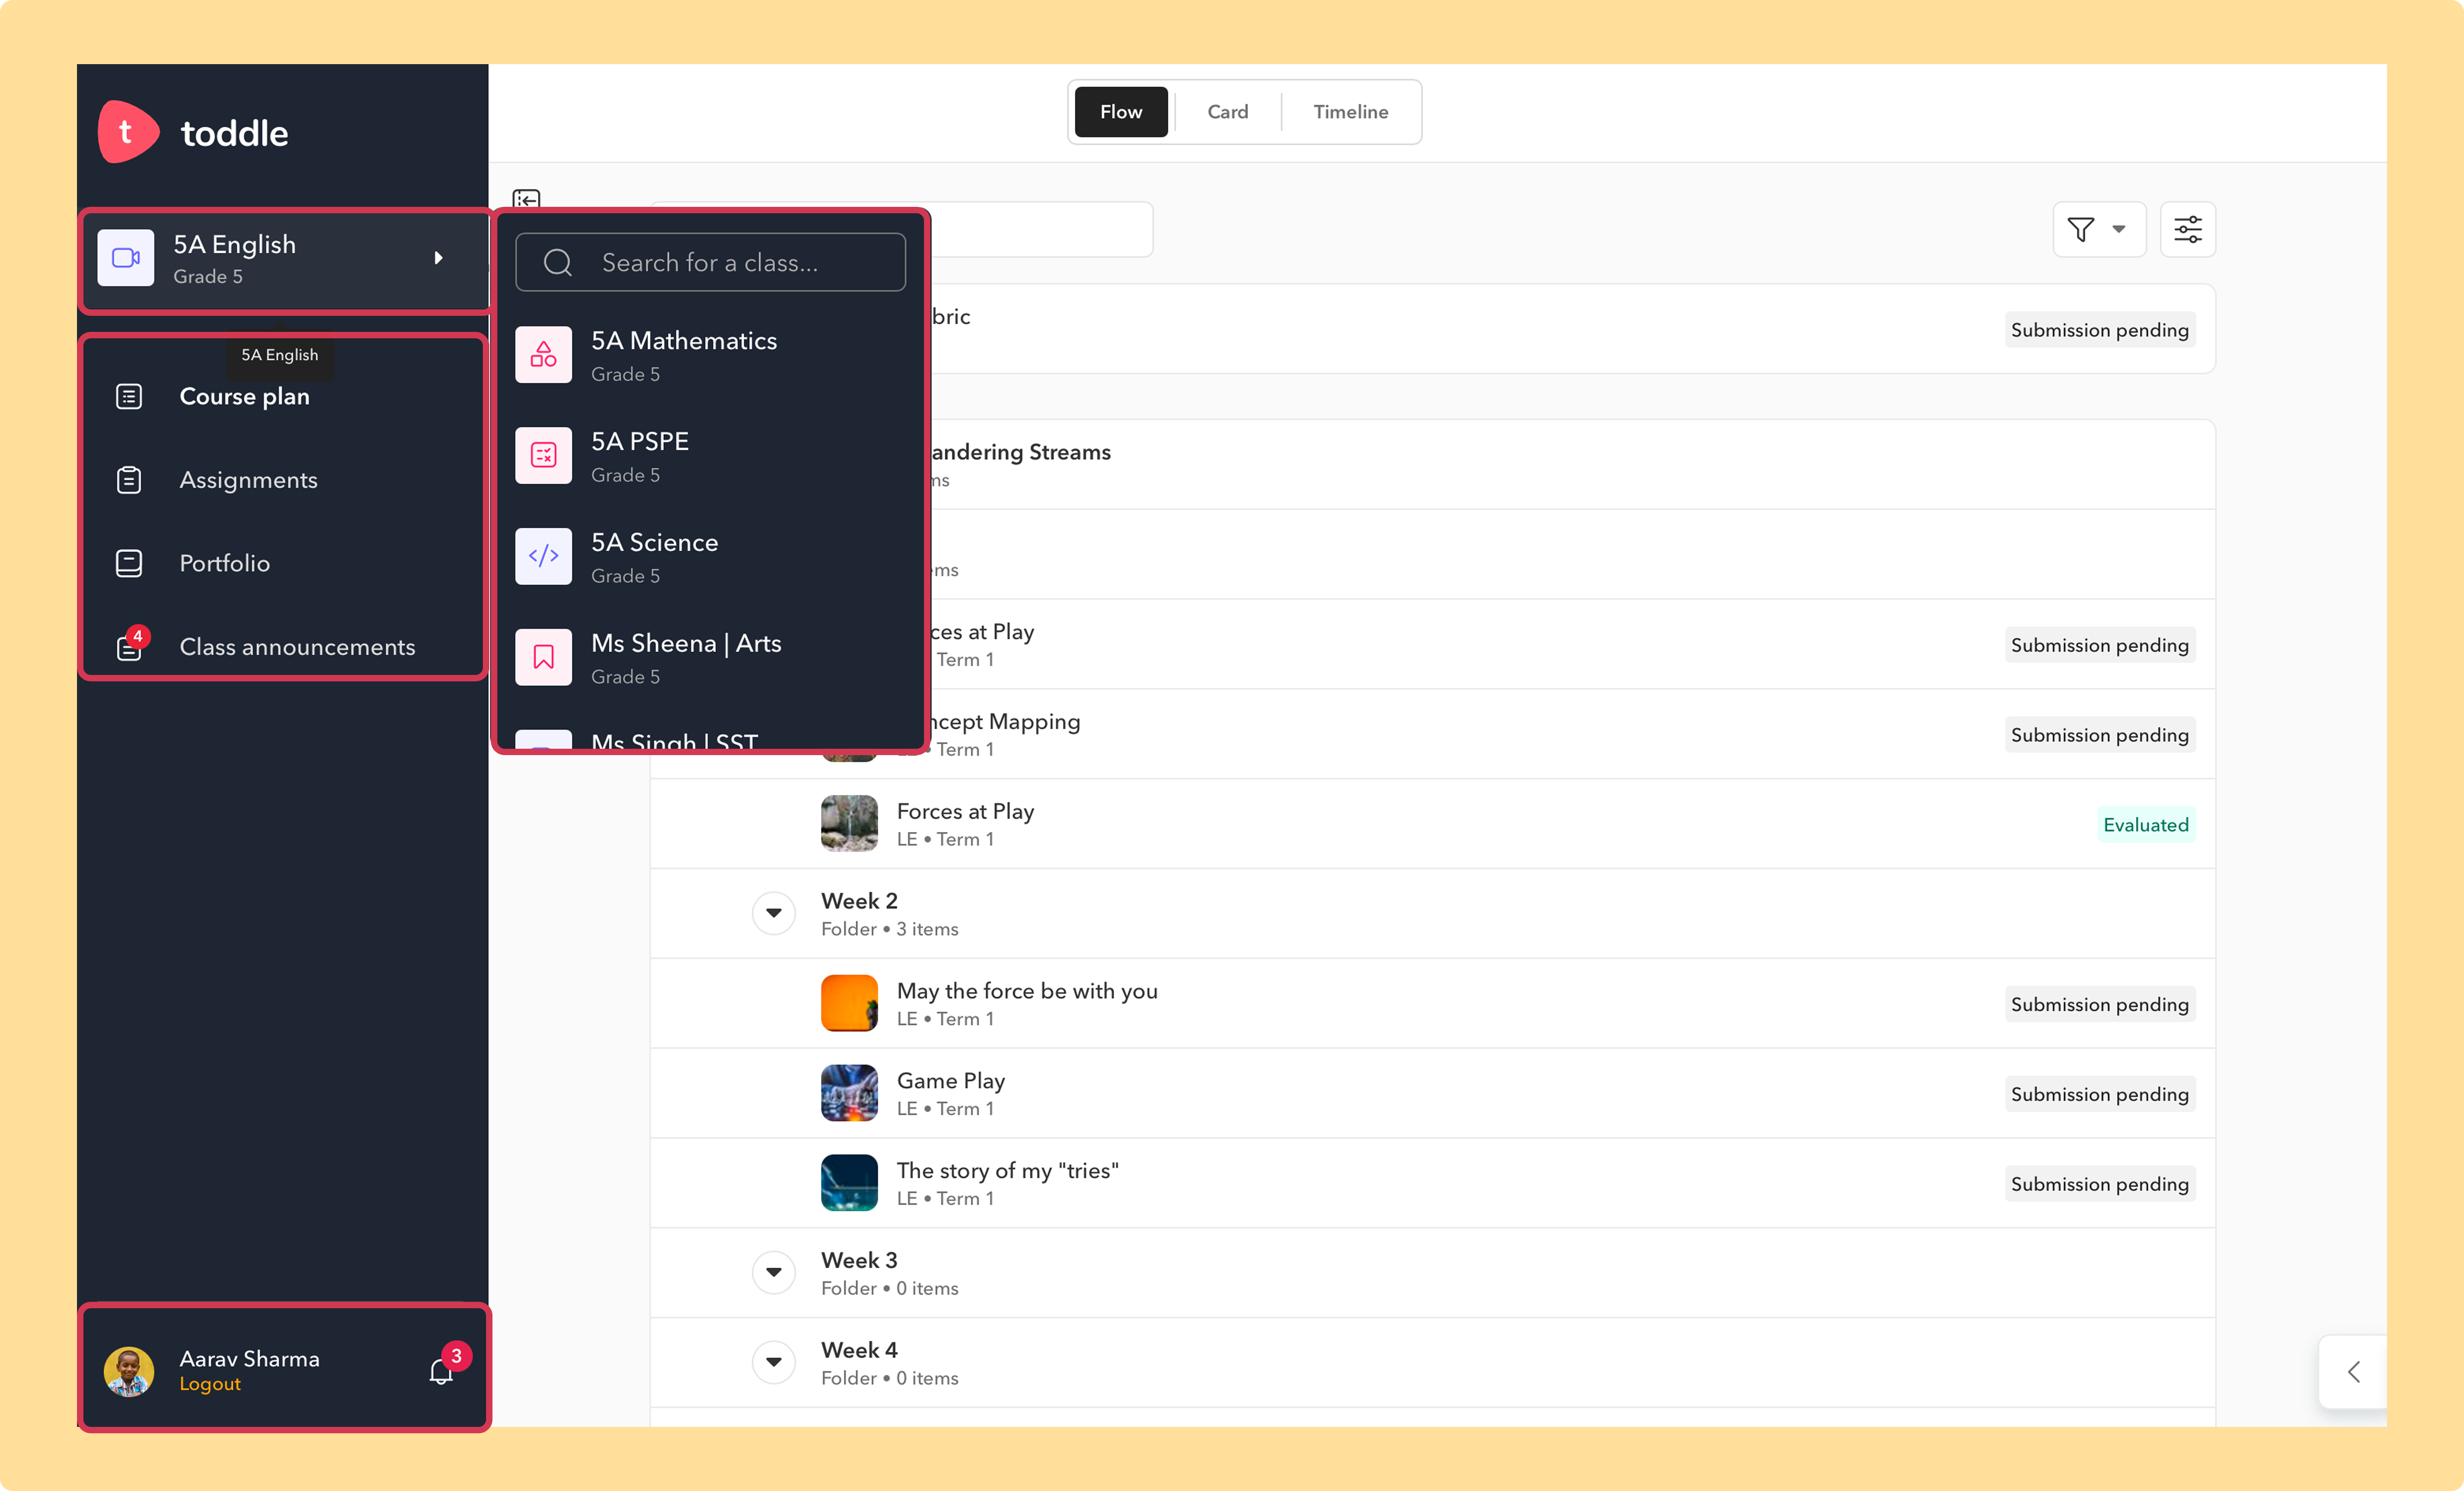Viewport: 2464px width, 1491px height.
Task: Open the filter dropdown
Action: point(2099,230)
